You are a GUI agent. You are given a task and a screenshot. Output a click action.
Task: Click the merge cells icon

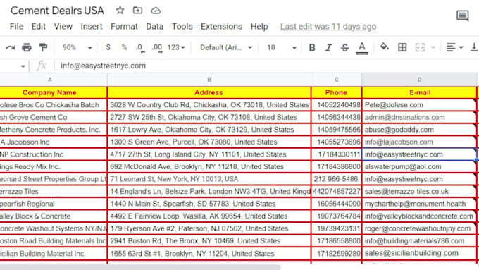coord(420,47)
